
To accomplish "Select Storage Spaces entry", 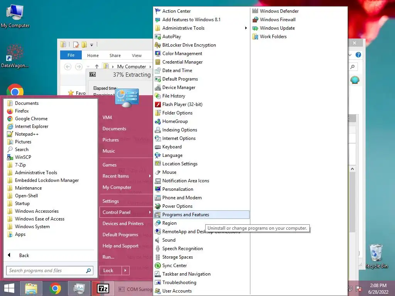I will point(201,257).
